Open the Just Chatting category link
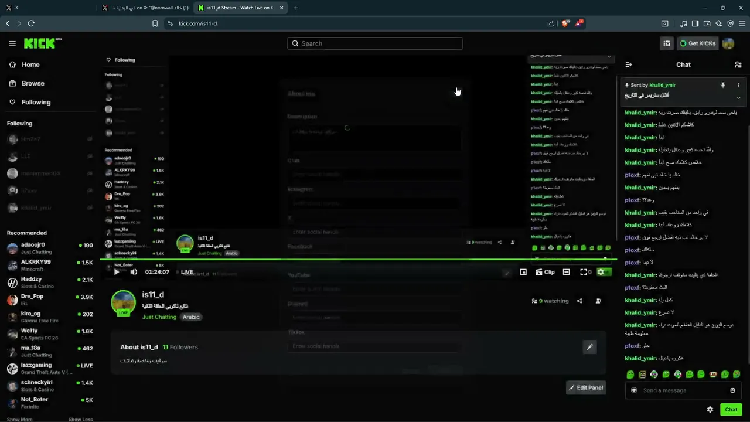750x422 pixels. 159,317
